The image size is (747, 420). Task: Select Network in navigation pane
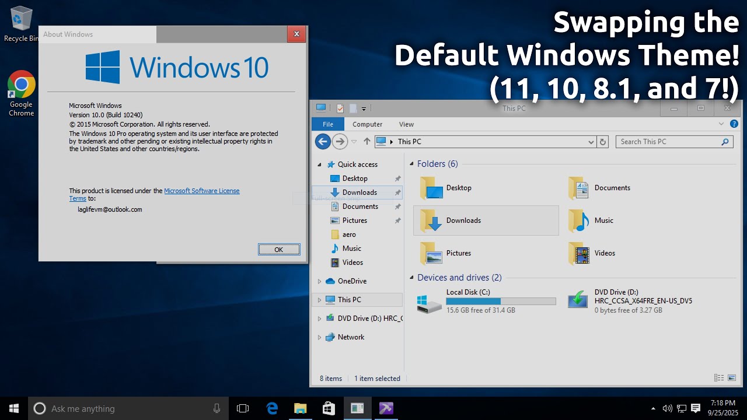[345, 337]
